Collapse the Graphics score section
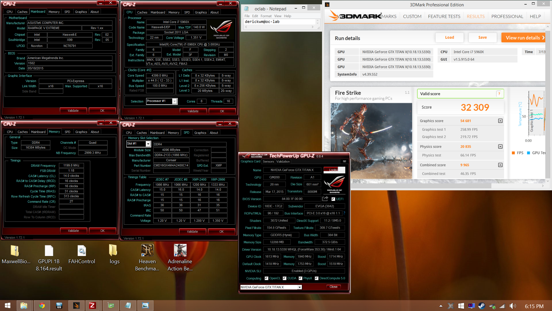This screenshot has height=311, width=552. tap(500, 121)
